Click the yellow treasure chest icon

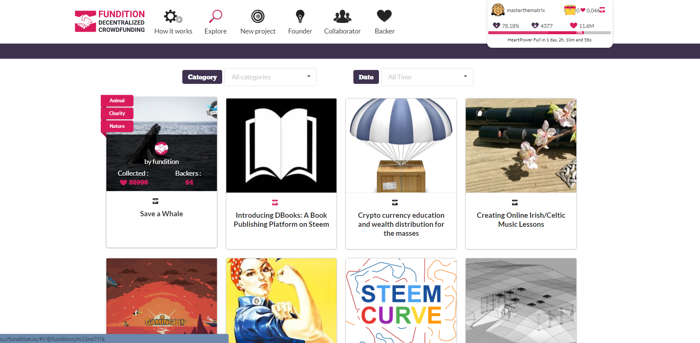pos(570,10)
